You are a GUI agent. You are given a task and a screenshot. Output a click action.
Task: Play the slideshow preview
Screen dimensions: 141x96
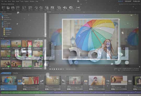coord(54,69)
